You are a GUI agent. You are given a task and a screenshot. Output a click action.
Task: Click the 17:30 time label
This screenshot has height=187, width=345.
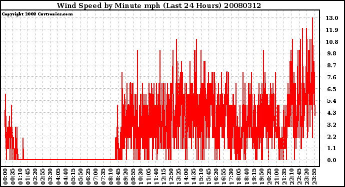(x=230, y=177)
